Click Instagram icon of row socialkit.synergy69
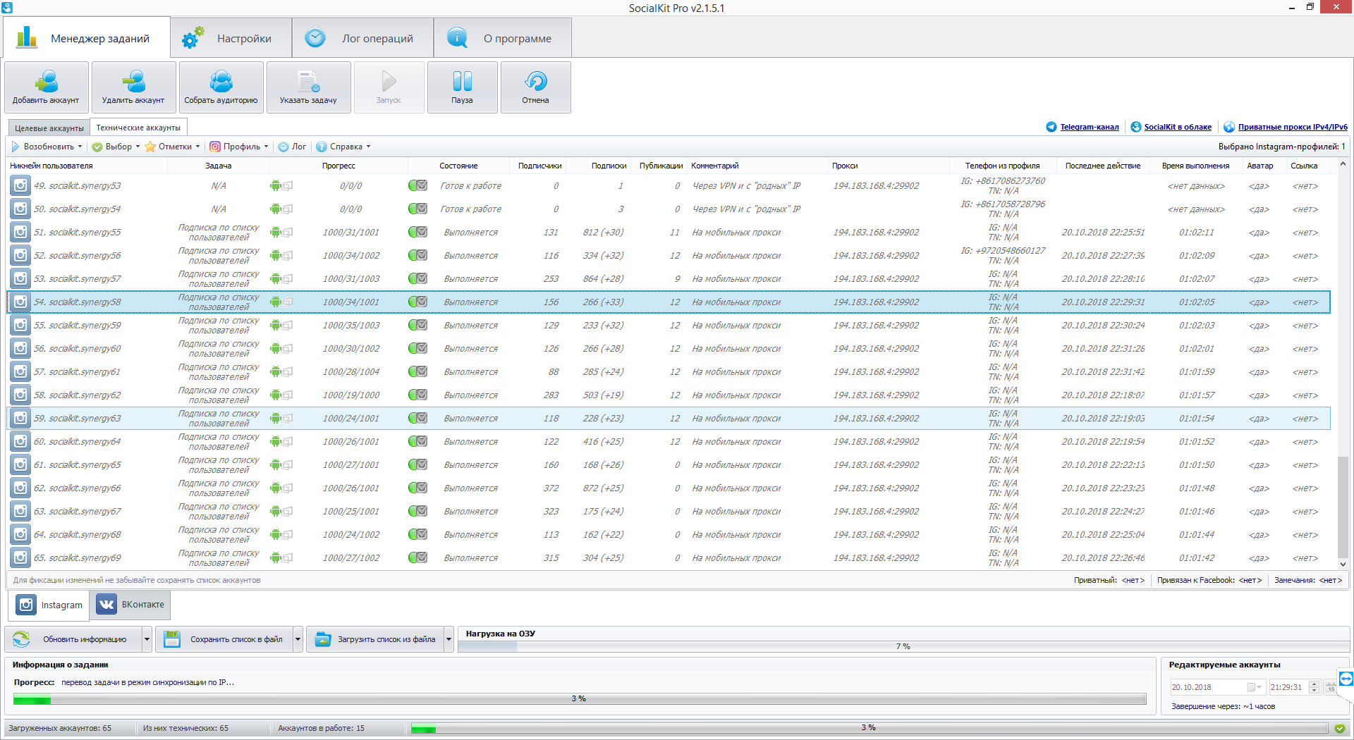Screen dimensions: 1354x740 [20, 558]
